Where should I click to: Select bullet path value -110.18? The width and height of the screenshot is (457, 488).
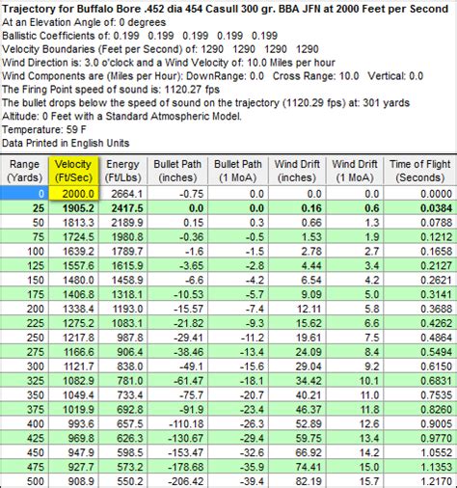tap(177, 423)
